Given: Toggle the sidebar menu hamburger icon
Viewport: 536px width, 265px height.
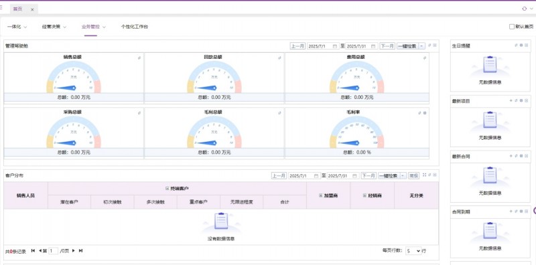Looking at the screenshot, I should pyautogui.click(x=1, y=7).
